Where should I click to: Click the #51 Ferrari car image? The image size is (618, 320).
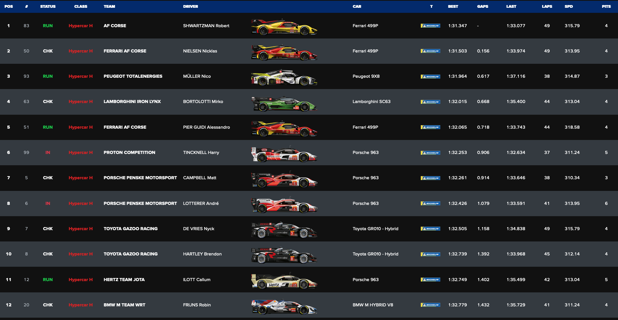[x=284, y=128]
